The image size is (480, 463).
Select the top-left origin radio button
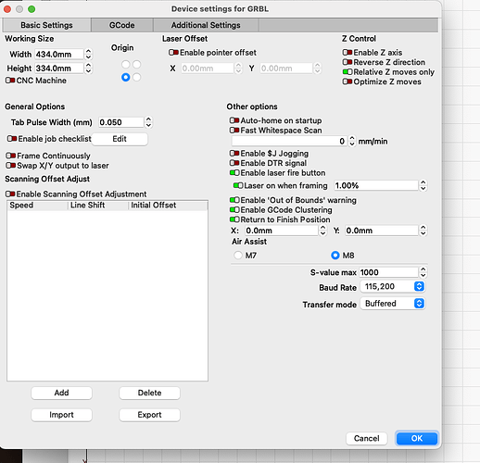[x=125, y=64]
